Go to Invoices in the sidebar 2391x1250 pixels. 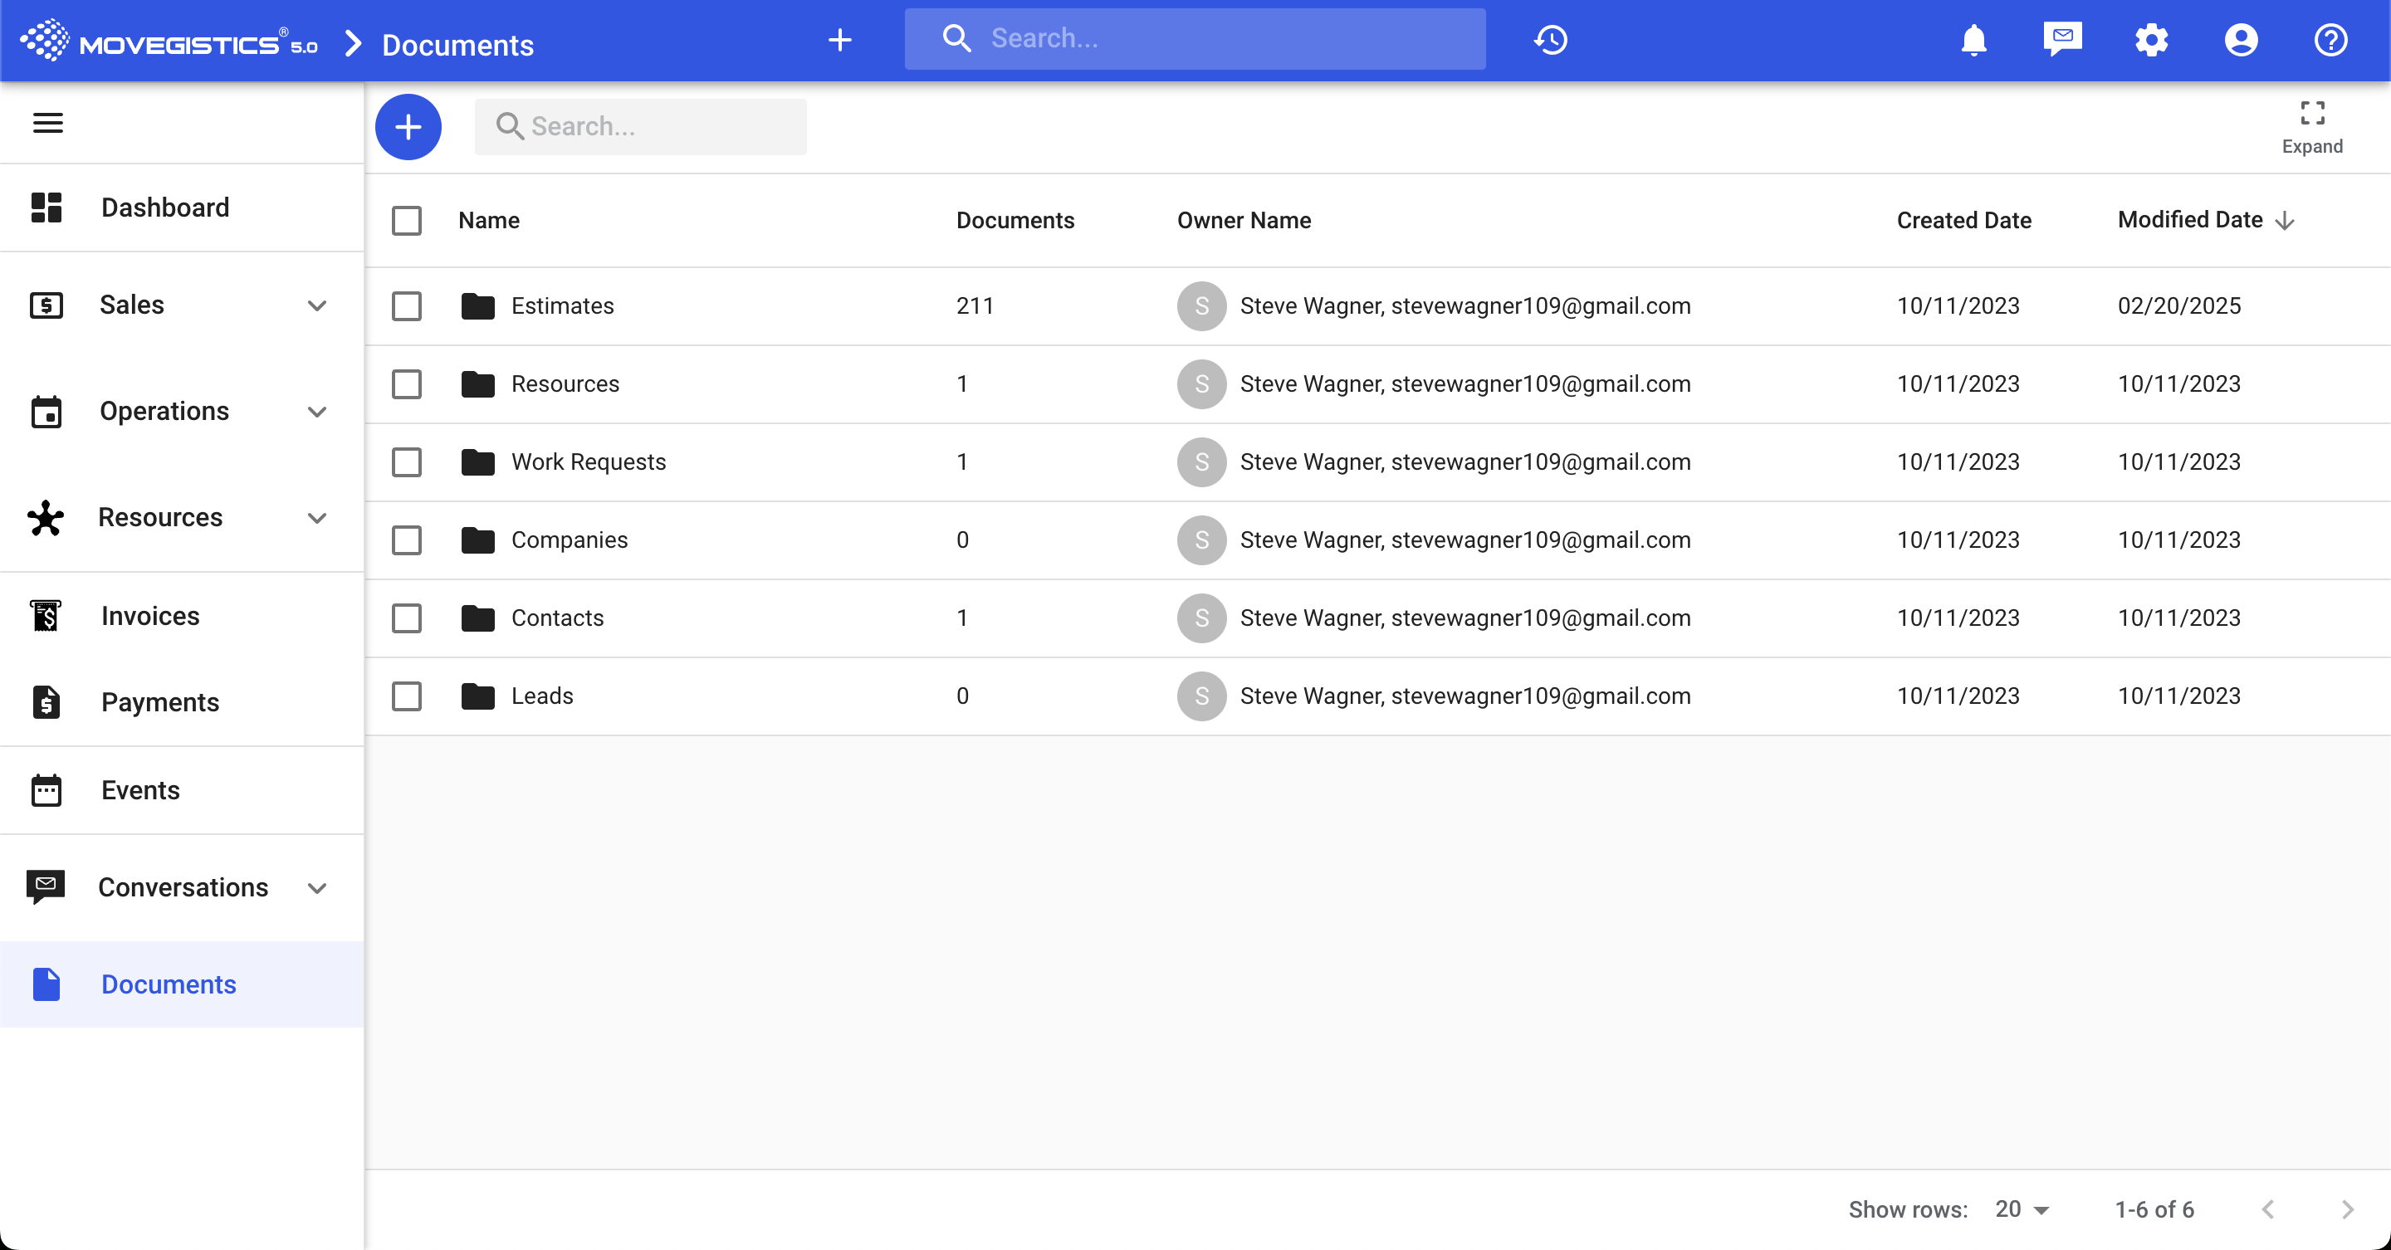pos(150,615)
